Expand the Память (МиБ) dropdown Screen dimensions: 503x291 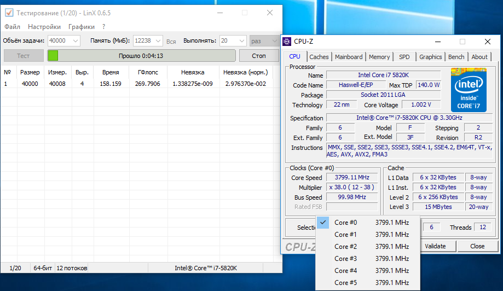(158, 41)
